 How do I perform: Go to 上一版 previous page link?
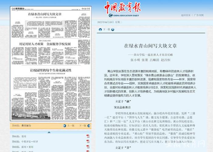coord(71,126)
